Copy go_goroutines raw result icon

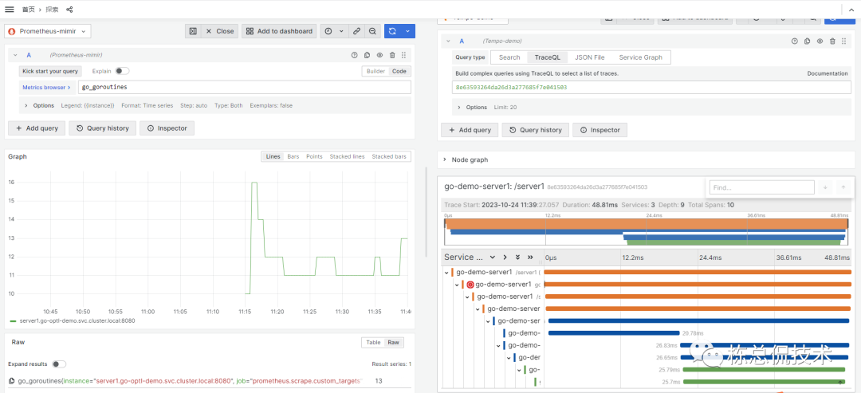[12, 381]
